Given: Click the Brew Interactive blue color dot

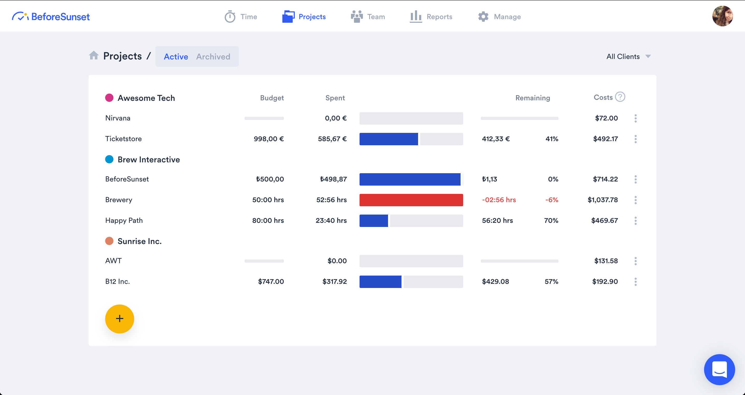Looking at the screenshot, I should point(109,159).
